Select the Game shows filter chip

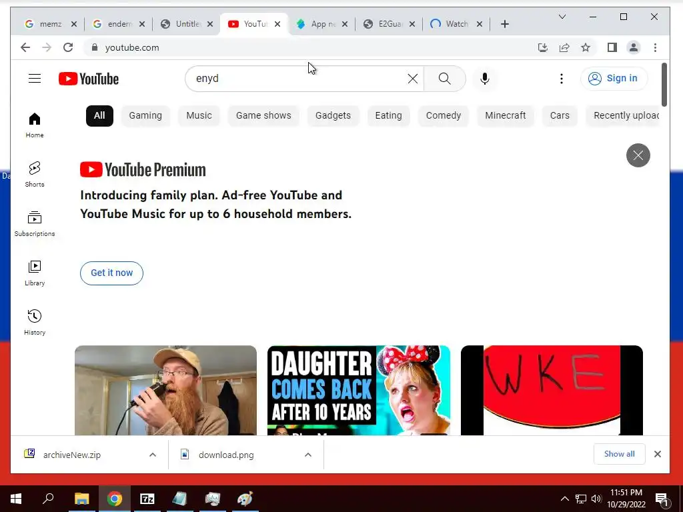pyautogui.click(x=263, y=115)
